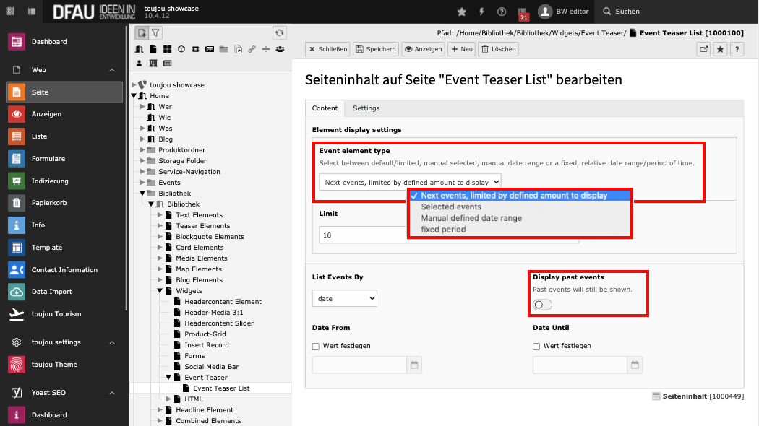
Task: Check Wert festlegen under Date Until
Action: pos(536,346)
